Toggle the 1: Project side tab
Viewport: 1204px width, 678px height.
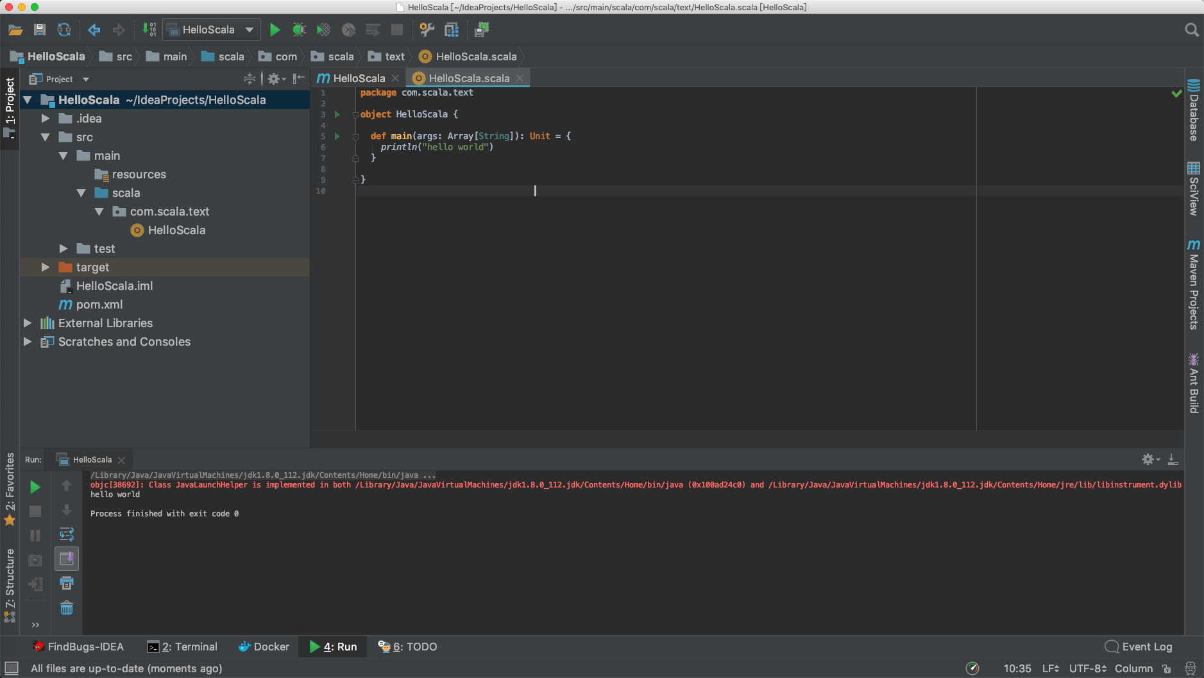pos(10,108)
